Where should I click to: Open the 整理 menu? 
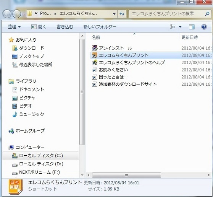14,27
